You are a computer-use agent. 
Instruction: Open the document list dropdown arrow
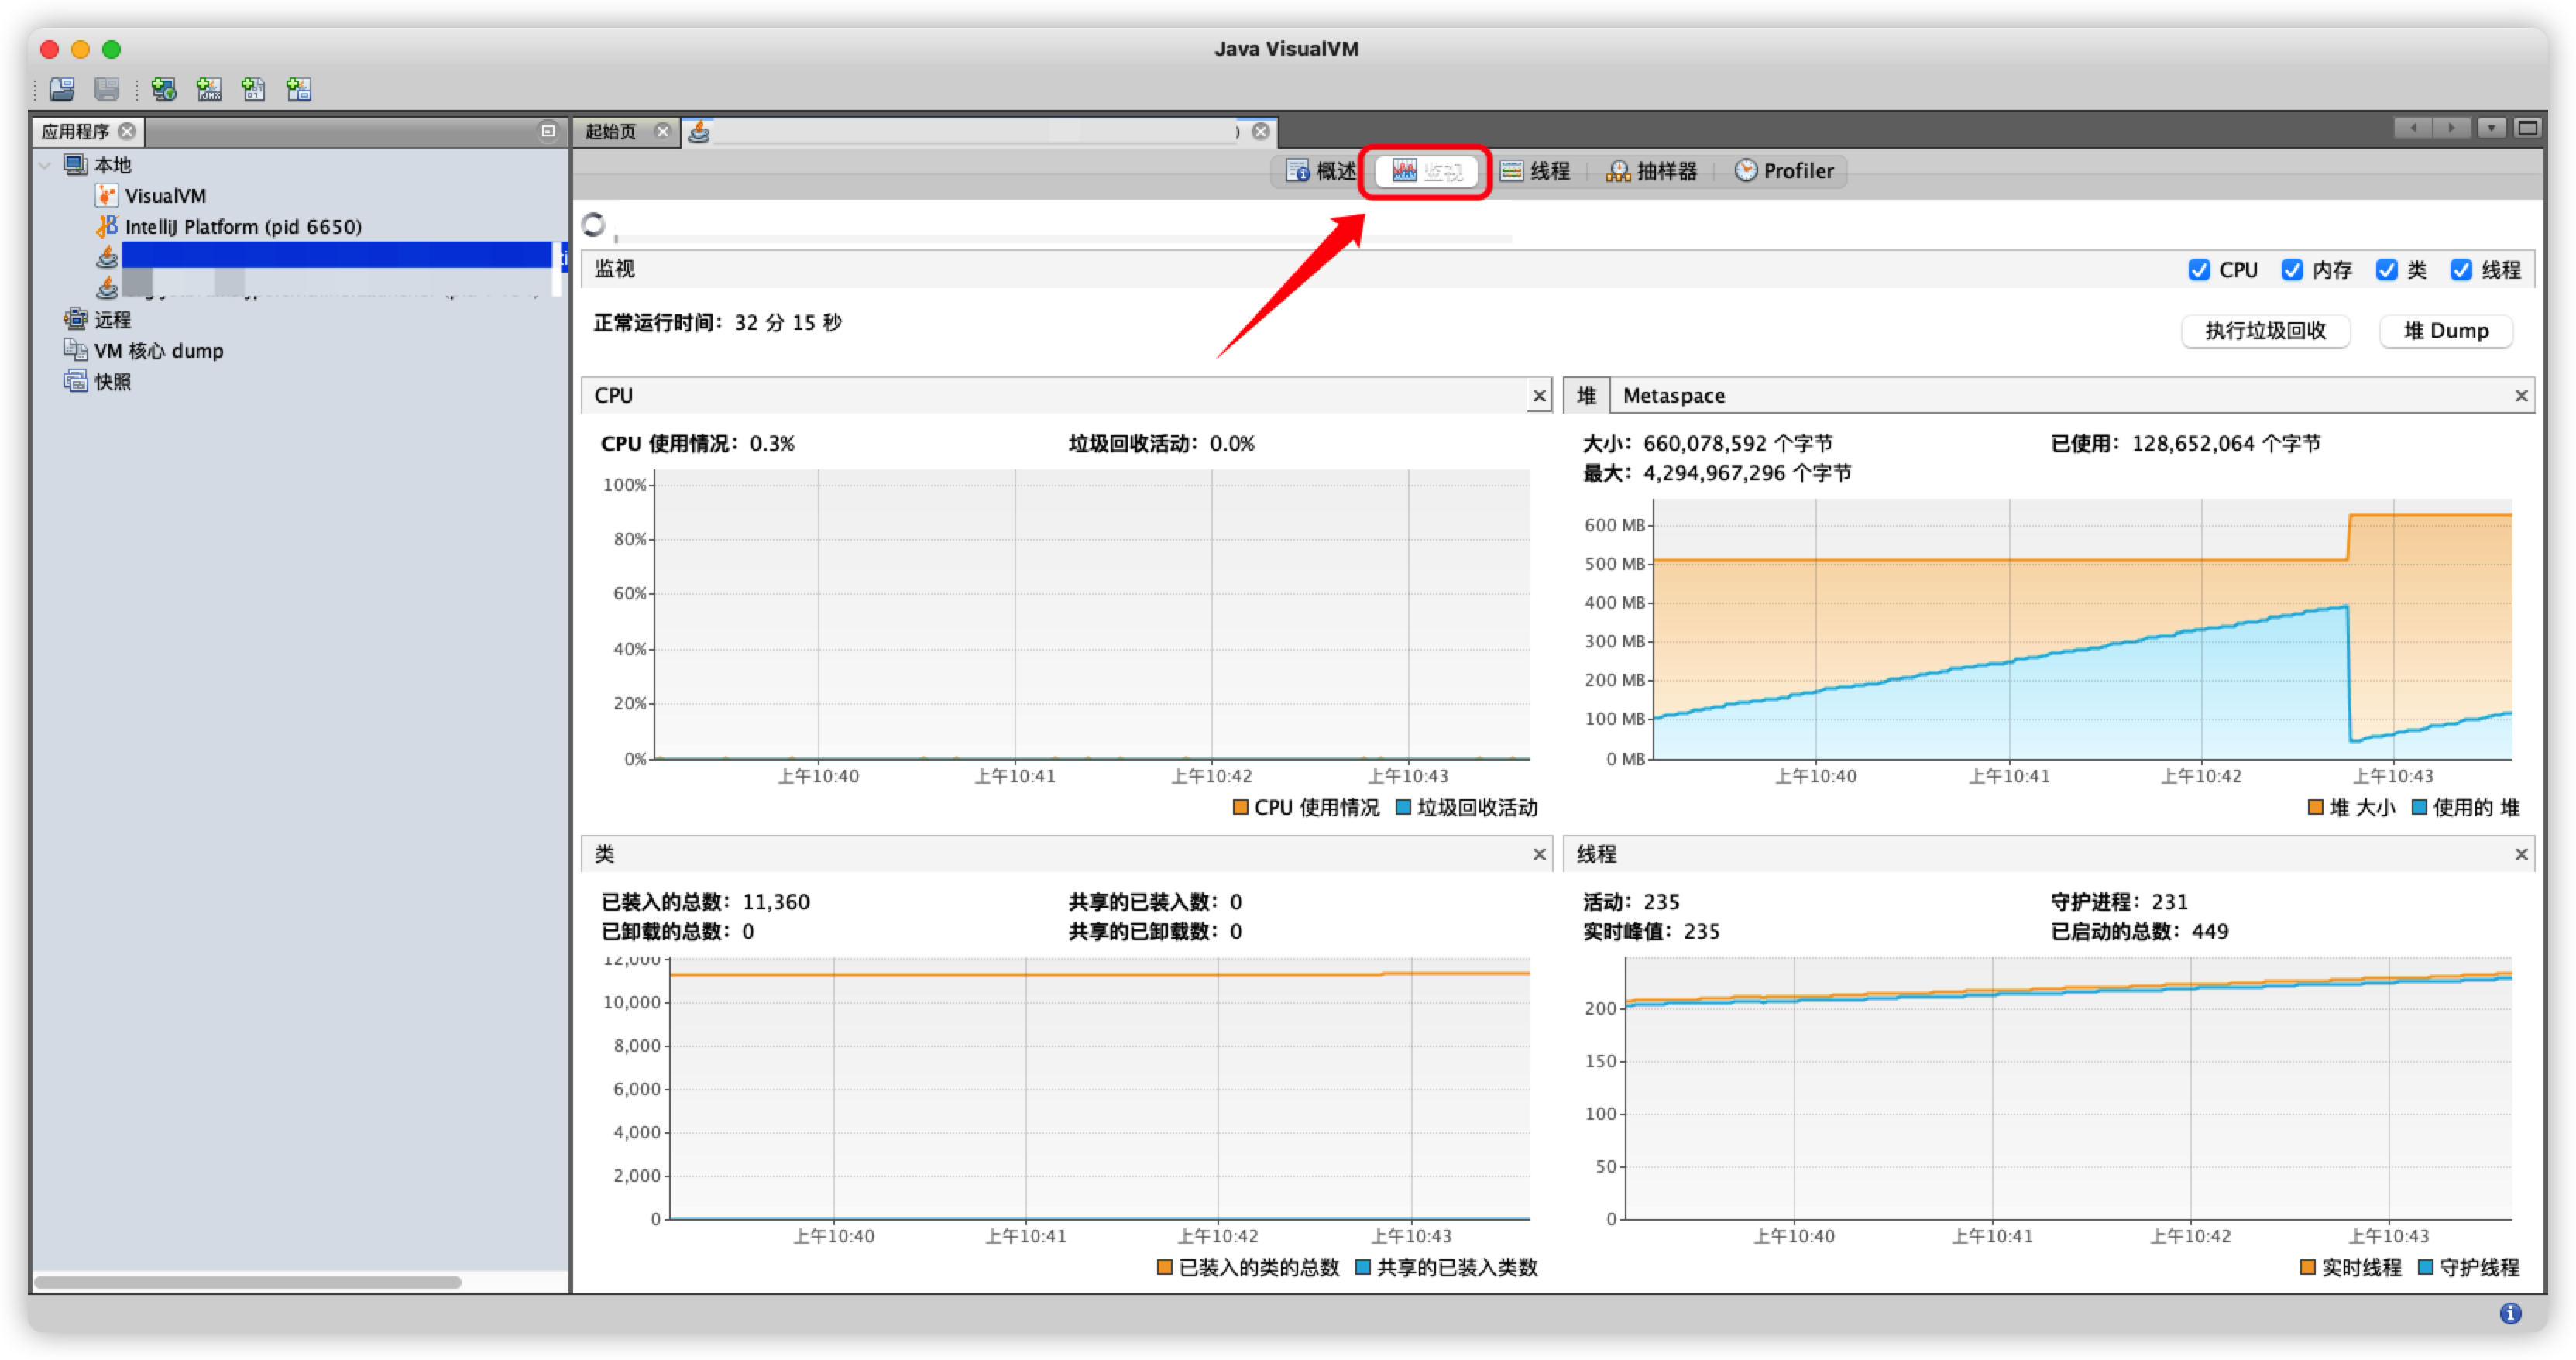click(x=2491, y=128)
